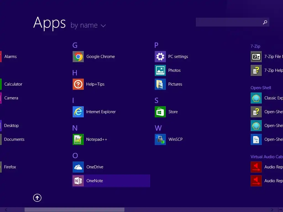Screen dimensions: 283x212
Task: Open the sort 'by name' dropdown
Action: point(88,25)
